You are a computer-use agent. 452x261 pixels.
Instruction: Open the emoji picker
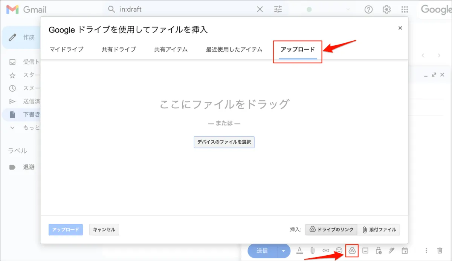pos(339,250)
